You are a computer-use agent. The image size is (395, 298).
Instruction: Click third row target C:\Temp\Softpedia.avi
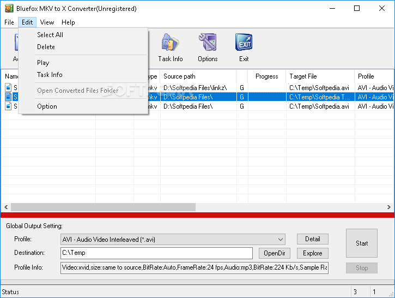[319, 106]
